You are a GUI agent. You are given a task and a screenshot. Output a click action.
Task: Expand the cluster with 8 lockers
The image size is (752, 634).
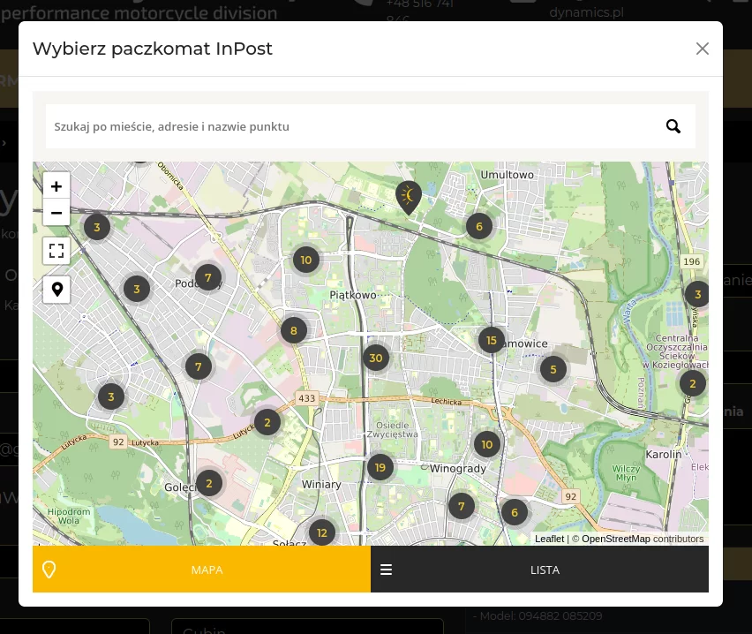(x=293, y=330)
